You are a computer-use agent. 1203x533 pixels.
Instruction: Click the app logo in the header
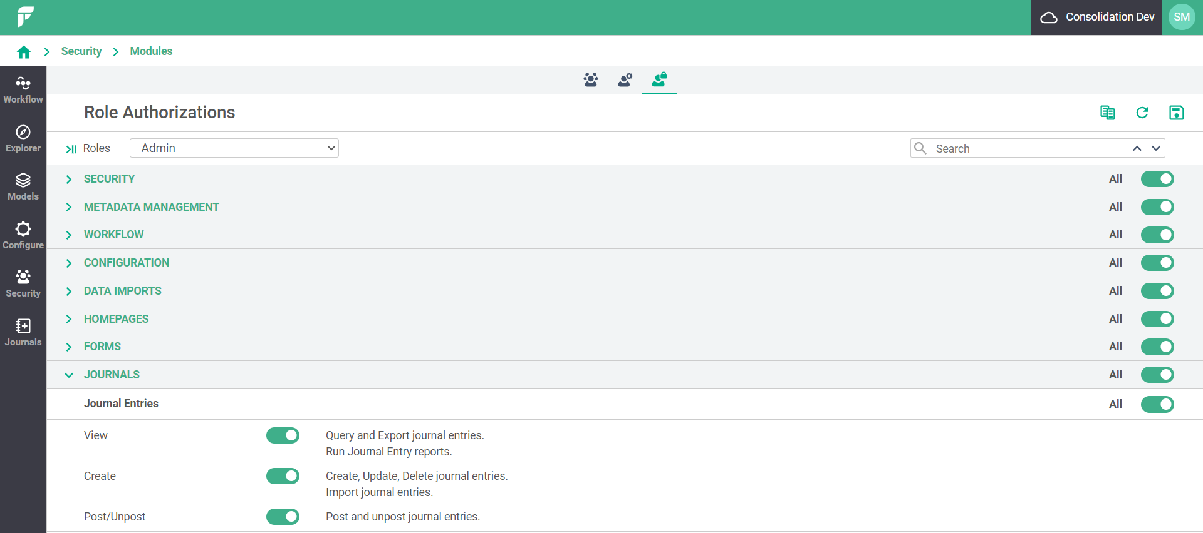tap(25, 17)
